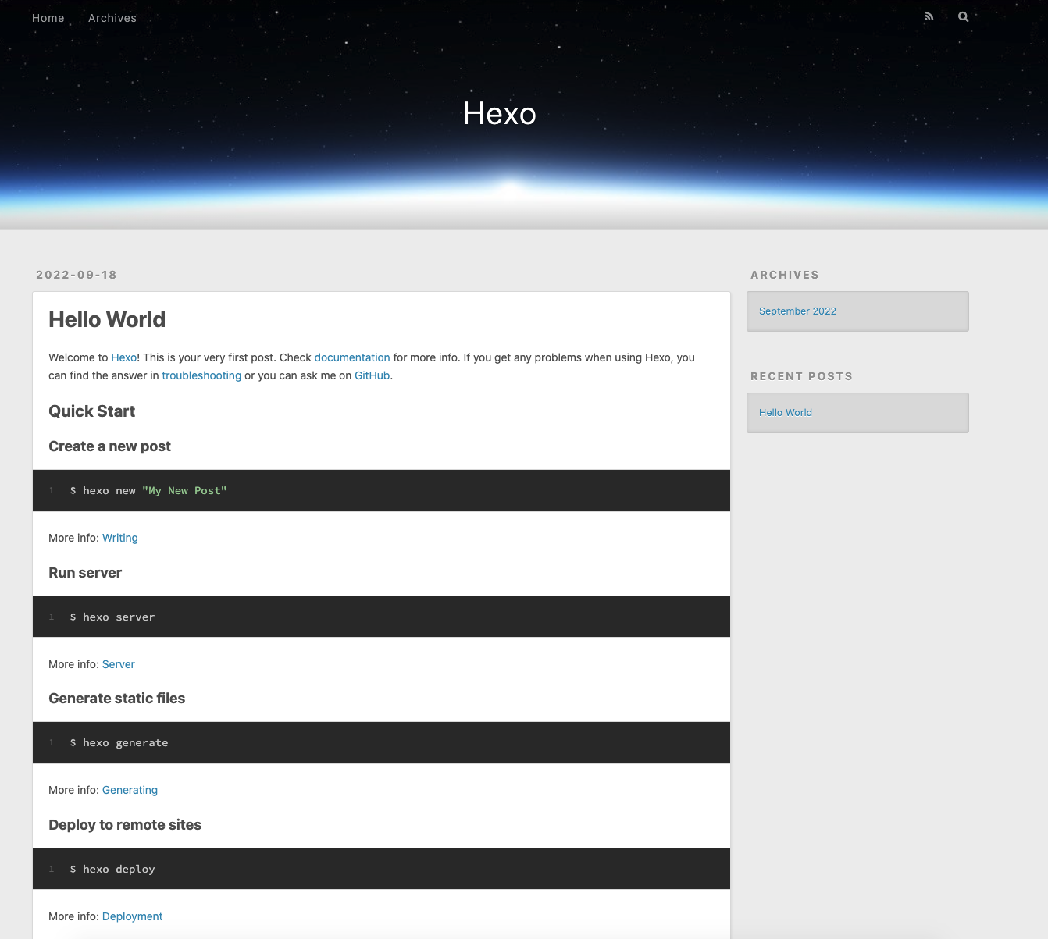Image resolution: width=1048 pixels, height=939 pixels.
Task: Click the Quick Start heading
Action: tap(92, 411)
